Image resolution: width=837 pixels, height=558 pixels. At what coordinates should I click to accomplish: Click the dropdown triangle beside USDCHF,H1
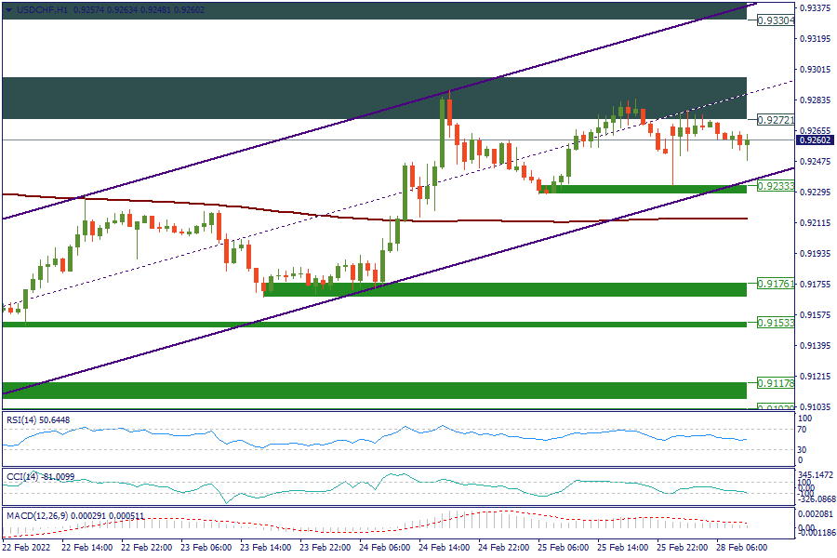click(x=9, y=9)
